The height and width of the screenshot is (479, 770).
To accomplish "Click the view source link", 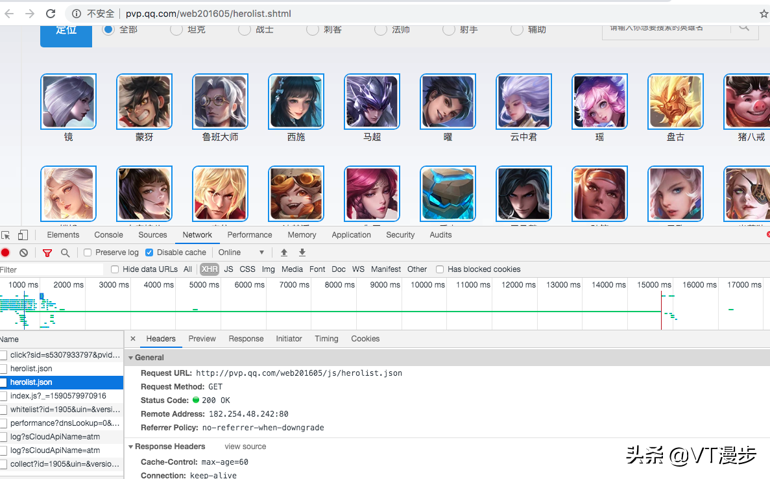I will coord(246,447).
